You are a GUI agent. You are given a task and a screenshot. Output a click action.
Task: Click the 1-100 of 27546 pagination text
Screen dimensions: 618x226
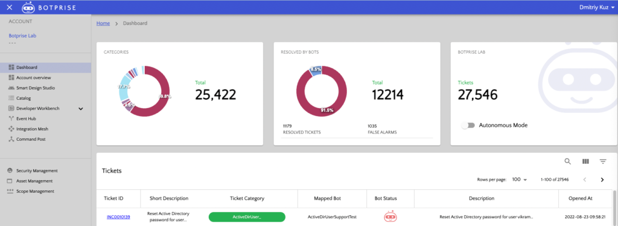click(555, 179)
